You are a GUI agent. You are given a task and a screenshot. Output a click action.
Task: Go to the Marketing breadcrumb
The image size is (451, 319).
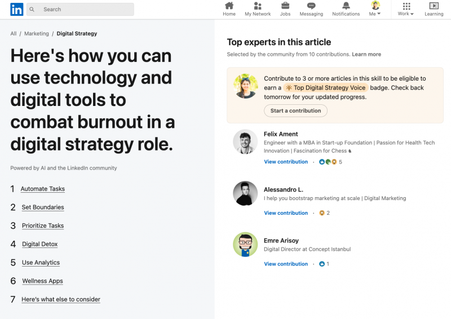coord(37,34)
